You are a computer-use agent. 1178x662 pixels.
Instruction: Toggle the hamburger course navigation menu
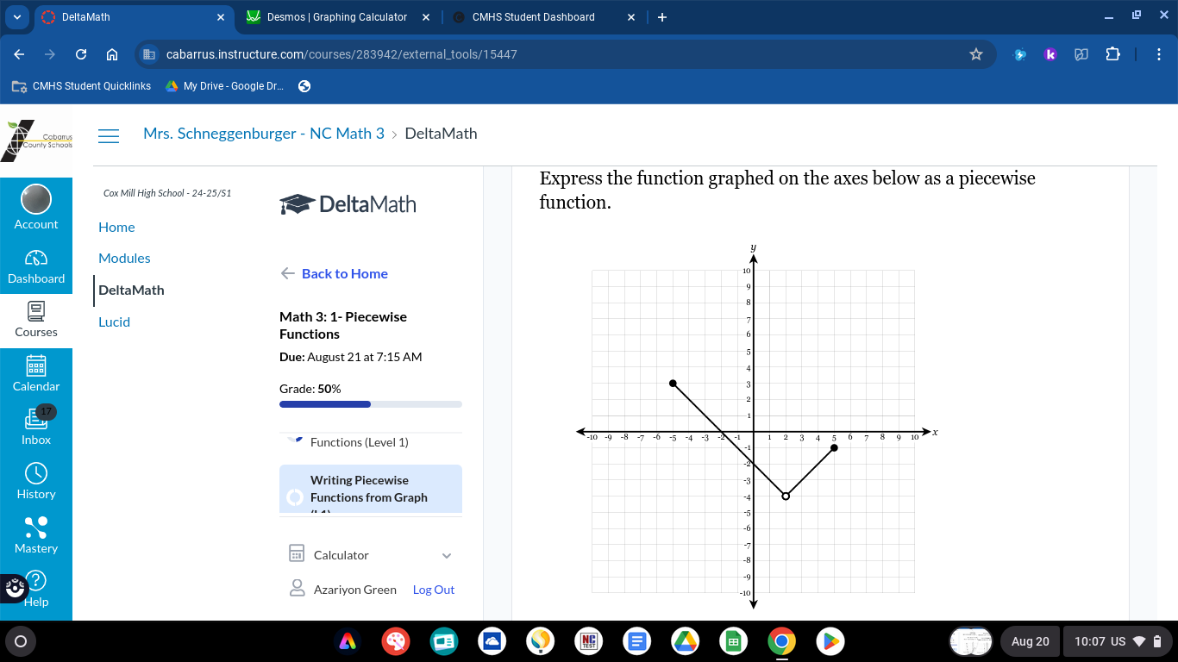pyautogui.click(x=109, y=135)
